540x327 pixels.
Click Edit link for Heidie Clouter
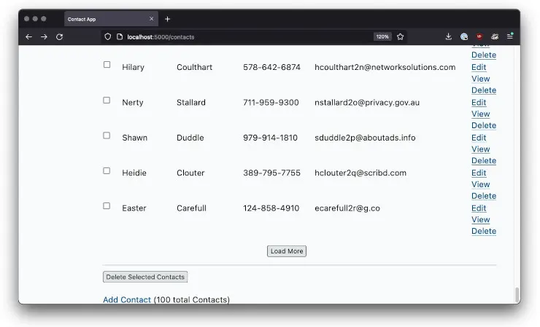[479, 173]
